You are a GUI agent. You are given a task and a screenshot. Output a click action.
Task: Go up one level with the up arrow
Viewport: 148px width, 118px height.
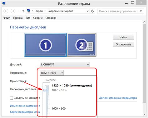[x=23, y=11]
